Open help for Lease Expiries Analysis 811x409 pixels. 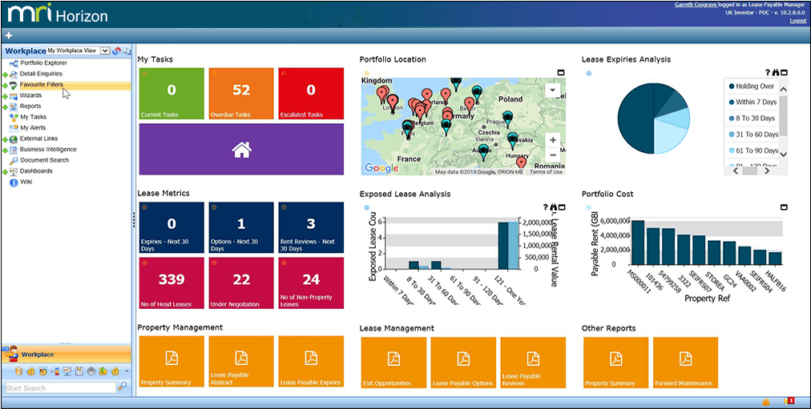click(768, 73)
